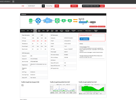The width and height of the screenshot is (136, 100).
Task: Click the TOPOLOGY panel header
Action: click(63, 14)
